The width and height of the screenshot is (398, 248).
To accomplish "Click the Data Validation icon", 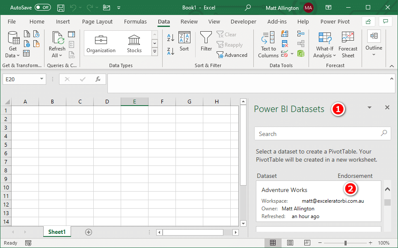I will click(x=285, y=53).
